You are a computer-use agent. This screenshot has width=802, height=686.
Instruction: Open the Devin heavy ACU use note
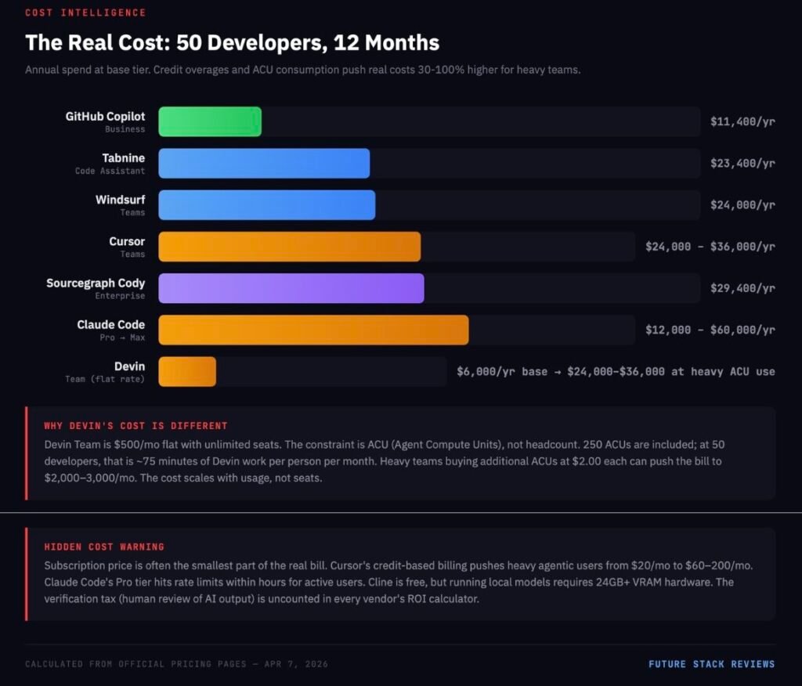click(x=616, y=371)
